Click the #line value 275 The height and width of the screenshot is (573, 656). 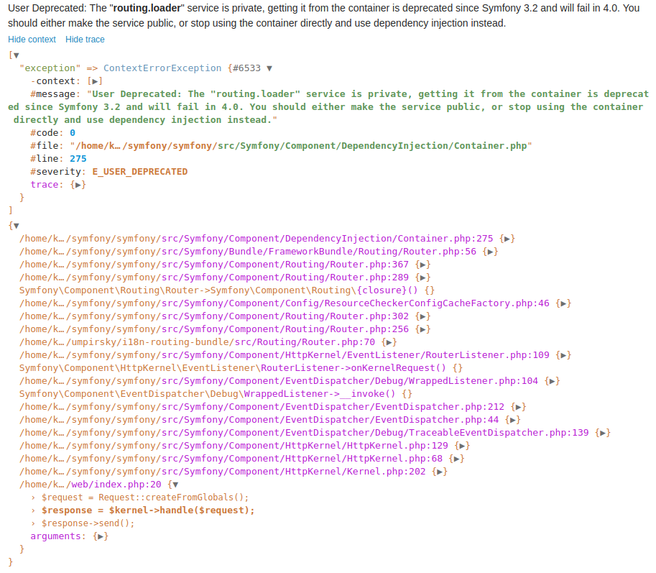pyautogui.click(x=78, y=159)
